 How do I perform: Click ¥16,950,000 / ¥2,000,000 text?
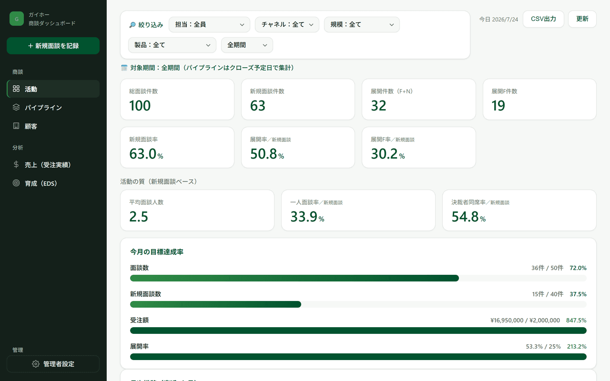point(525,321)
